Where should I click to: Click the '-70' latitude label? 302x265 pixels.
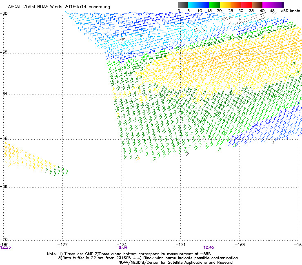tap(4, 239)
